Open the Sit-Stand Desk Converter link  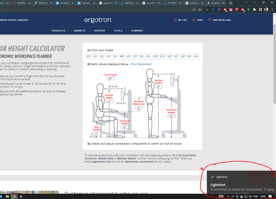click(187, 155)
